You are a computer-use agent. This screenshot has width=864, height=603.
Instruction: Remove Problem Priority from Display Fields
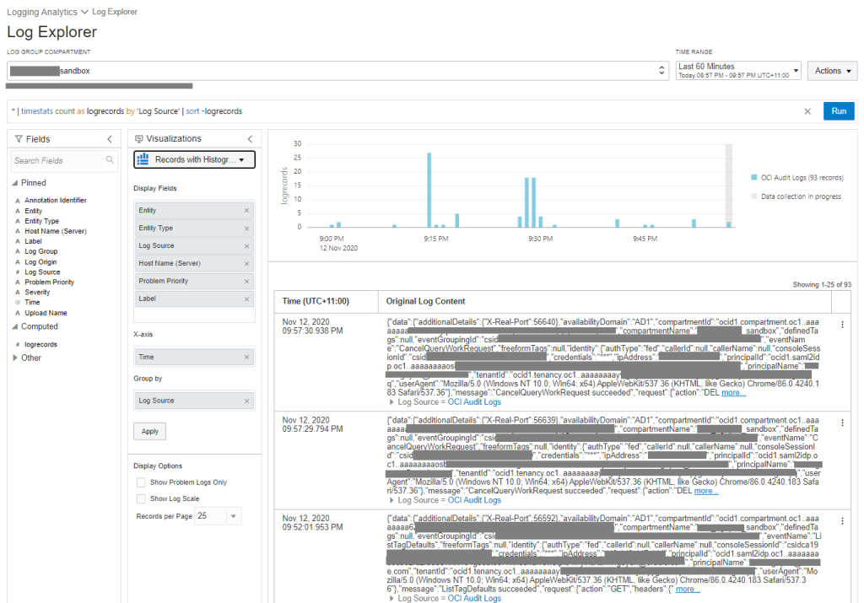(246, 281)
